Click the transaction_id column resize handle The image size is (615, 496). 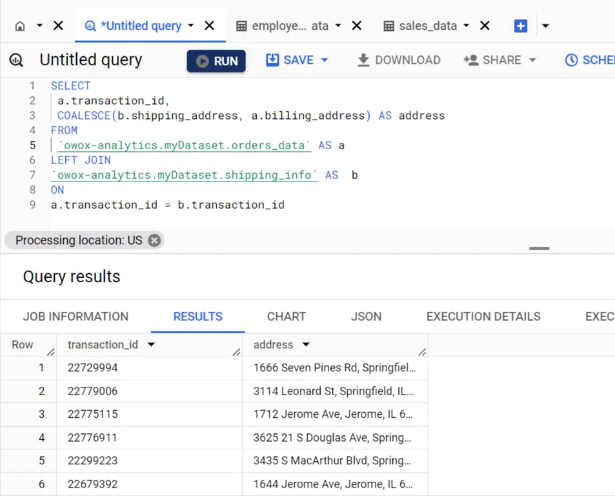coord(236,352)
